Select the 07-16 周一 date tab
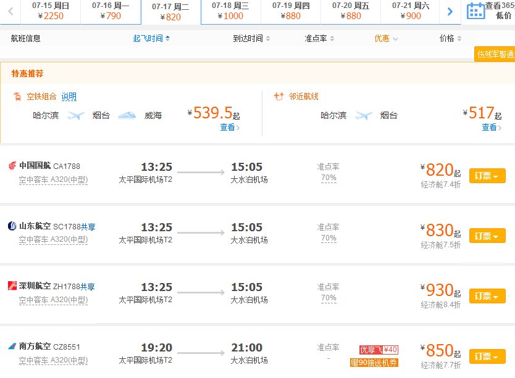Viewport: 515px width, 378px height. tap(111, 11)
